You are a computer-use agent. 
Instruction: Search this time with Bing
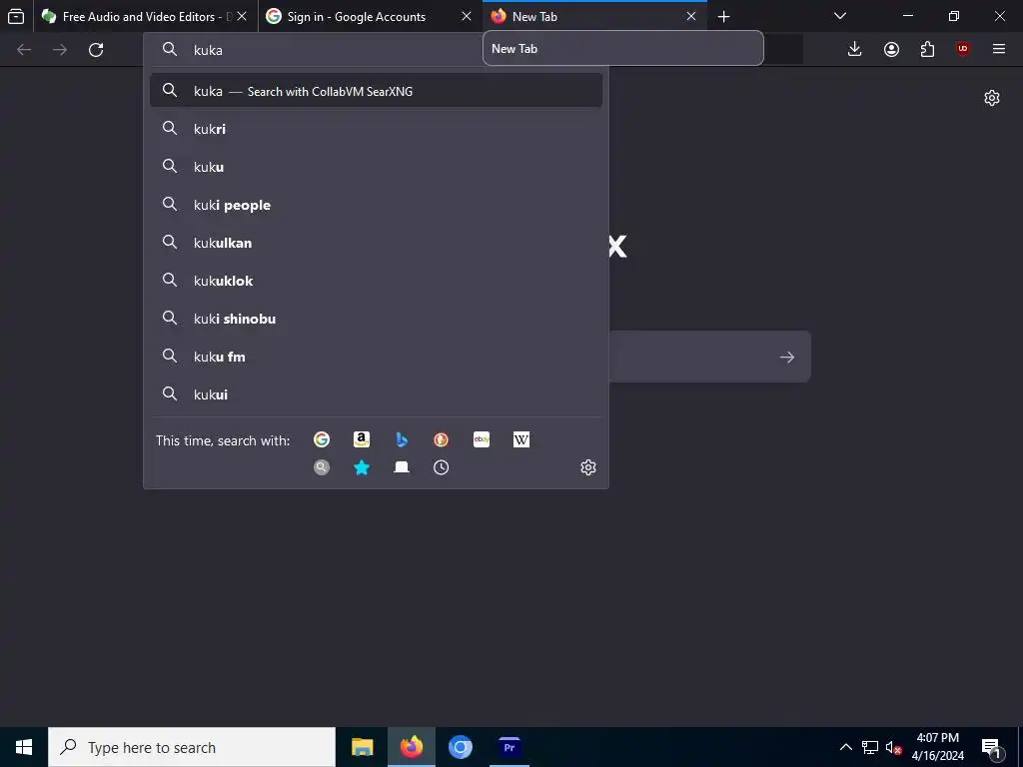tap(402, 439)
